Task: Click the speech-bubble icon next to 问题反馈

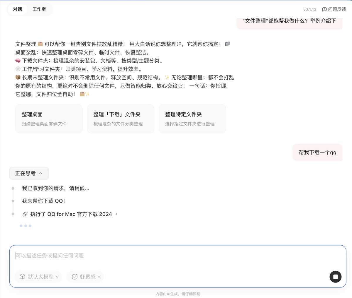Action: (324, 9)
